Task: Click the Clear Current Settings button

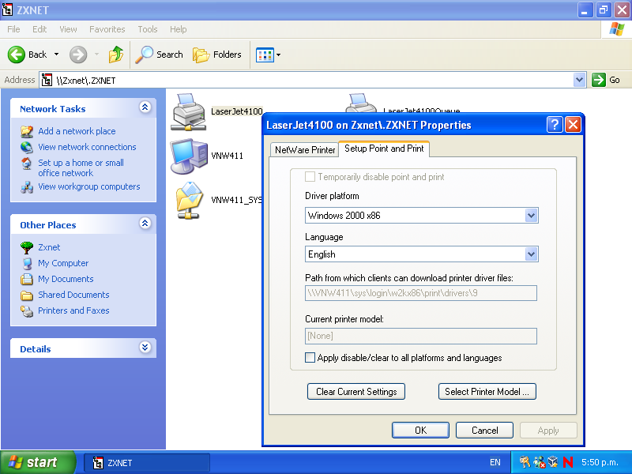Action: point(356,391)
